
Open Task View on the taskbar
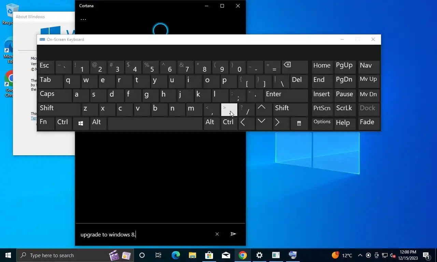158,255
